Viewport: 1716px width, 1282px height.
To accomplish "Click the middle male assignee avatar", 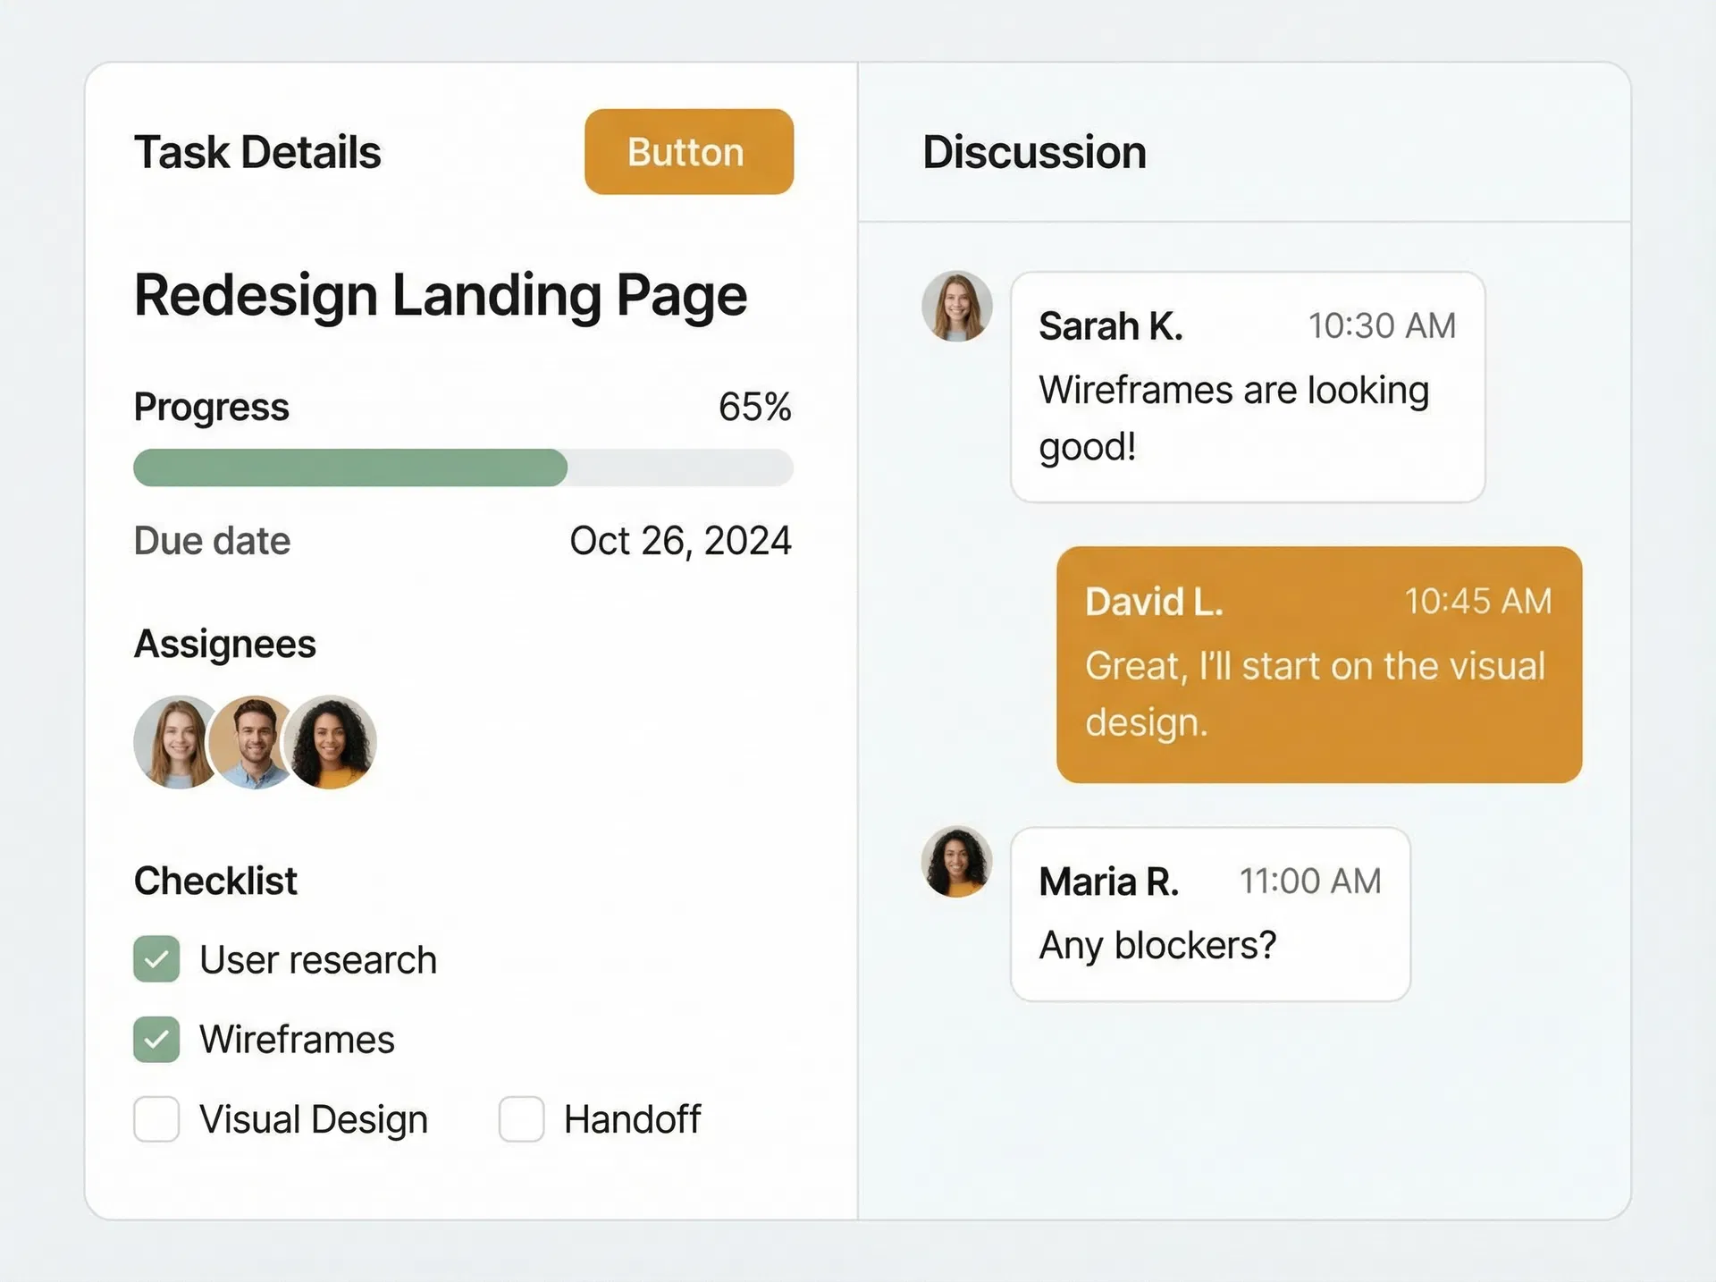I will 253,742.
